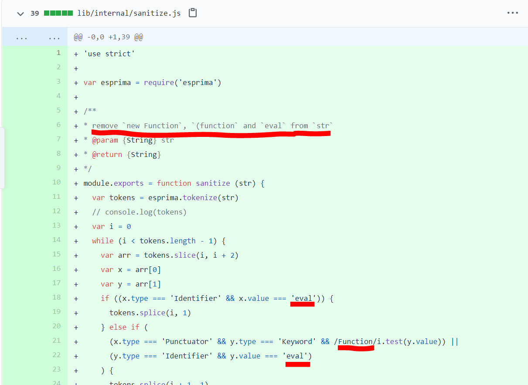Screen dimensions: 528x385
Task: Select line number 1
Action: point(58,53)
